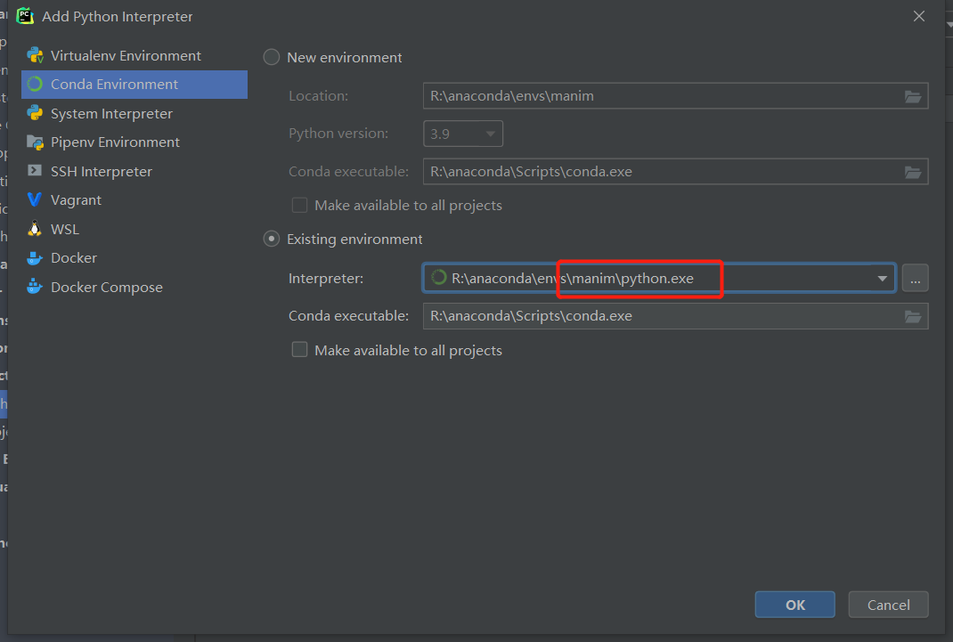
Task: Click the Location: label
Action: pos(319,96)
